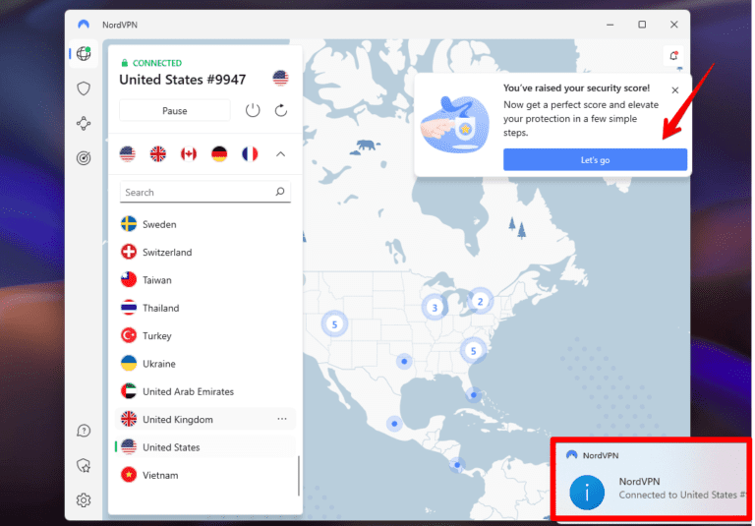The height and width of the screenshot is (526, 755).
Task: Select Ukraine from country list
Action: pyautogui.click(x=205, y=364)
